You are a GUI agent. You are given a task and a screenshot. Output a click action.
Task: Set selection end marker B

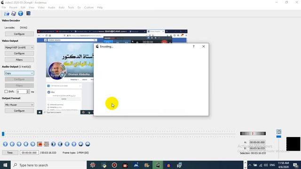pos(47,144)
